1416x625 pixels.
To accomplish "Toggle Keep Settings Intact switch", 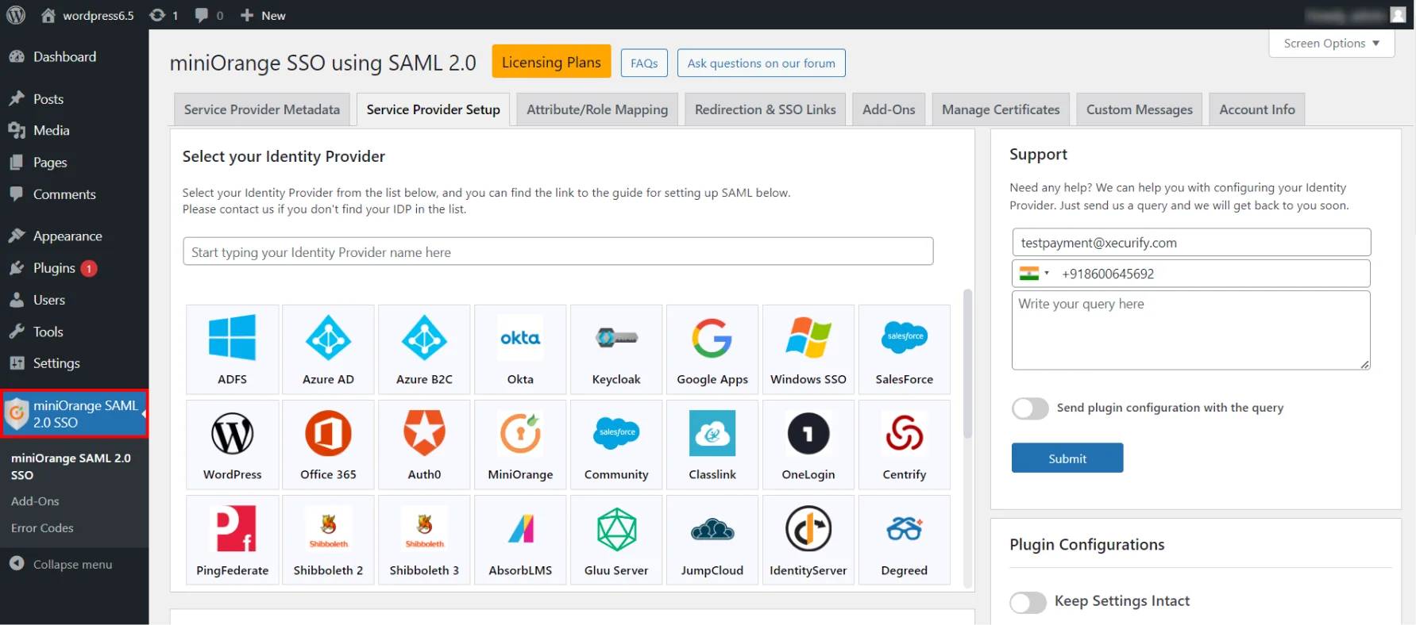I will click(1028, 602).
